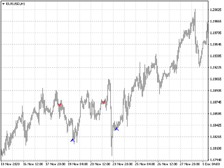Click the 1 Dec 04:00 time label

211,164
